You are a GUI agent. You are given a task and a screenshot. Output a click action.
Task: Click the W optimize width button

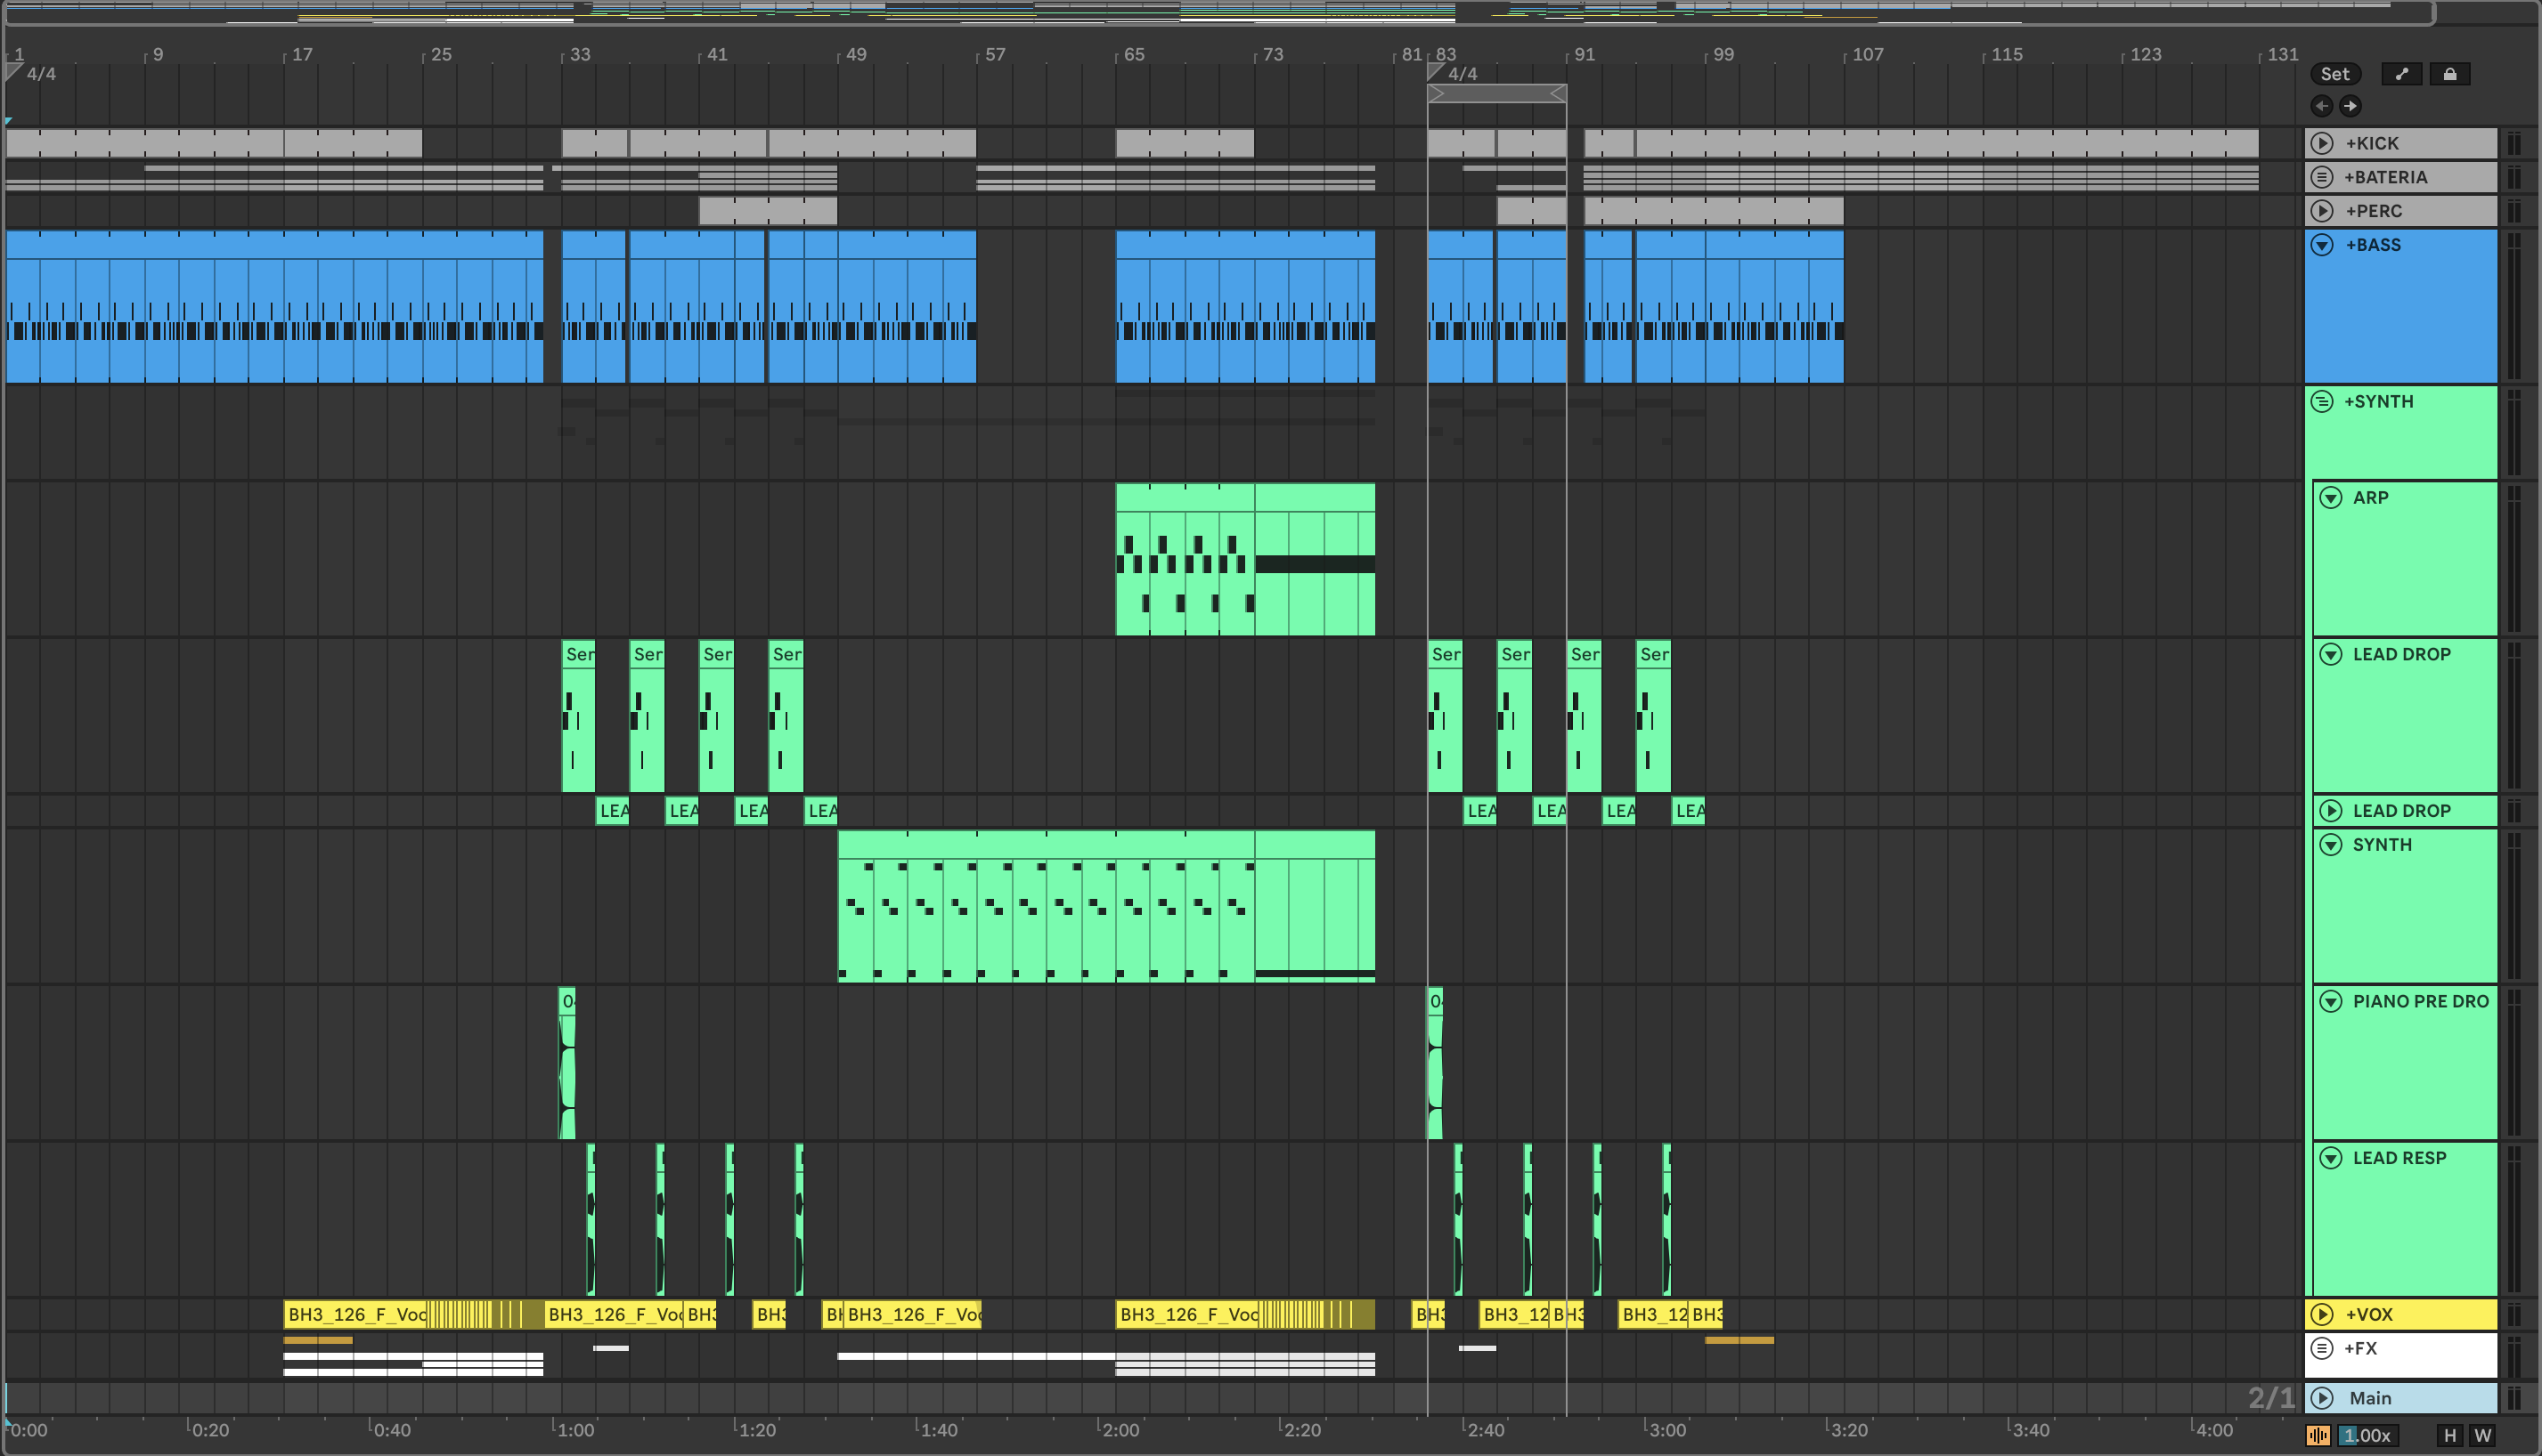2482,1435
